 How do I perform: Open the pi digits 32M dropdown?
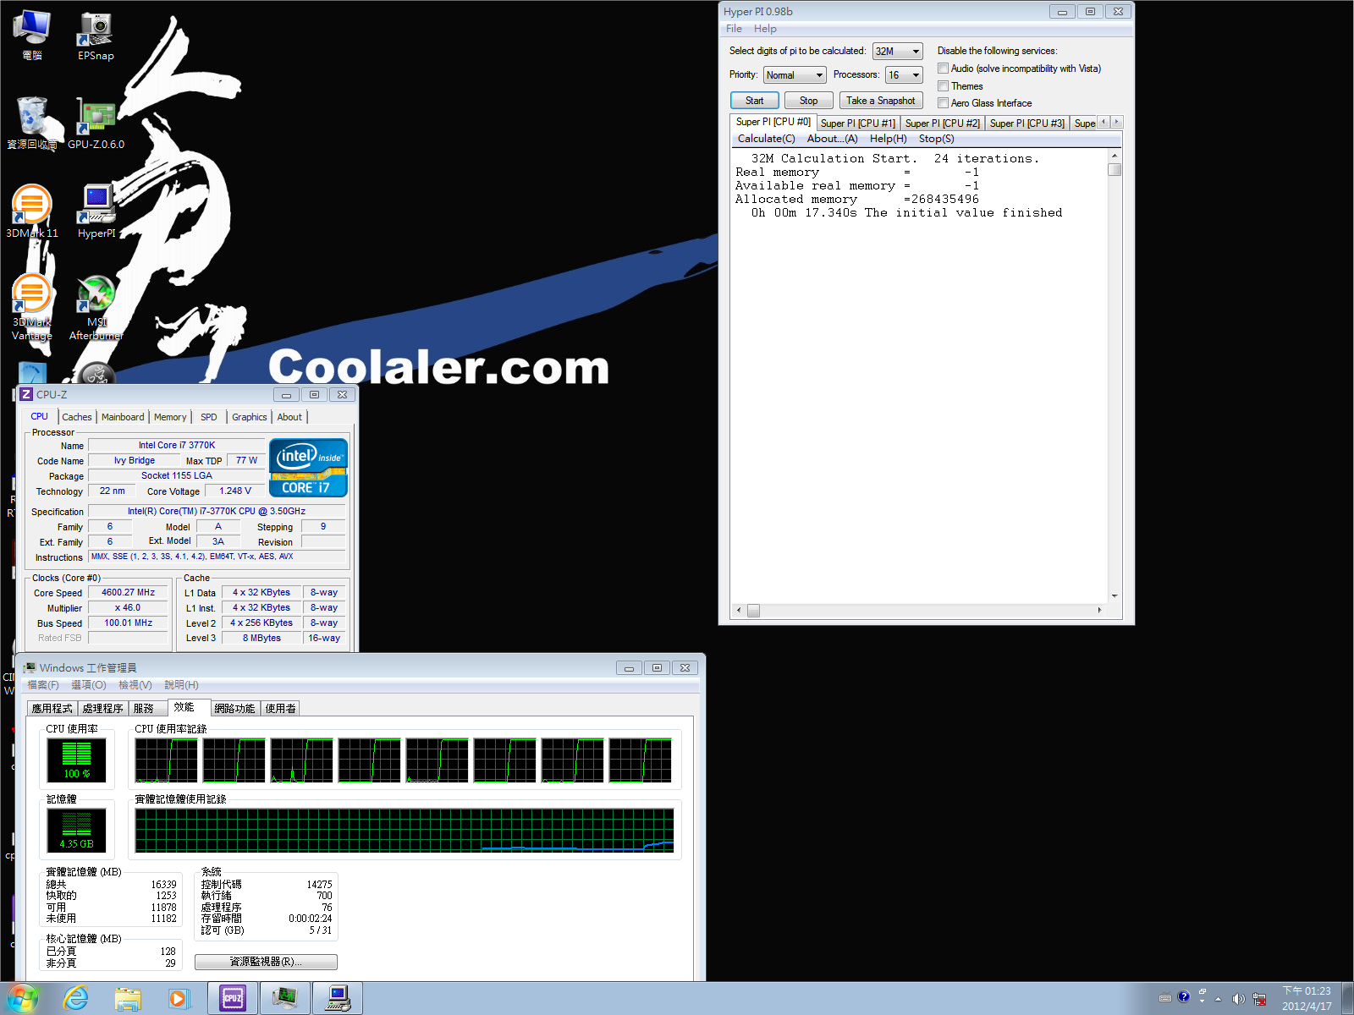coord(897,52)
